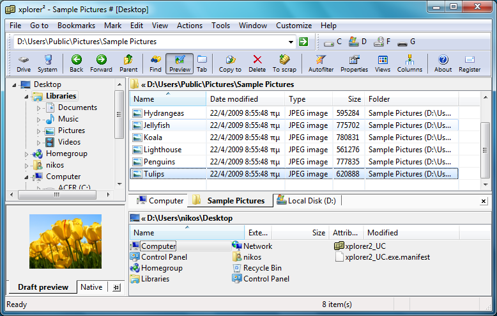Open the address bar dropdown arrow
The width and height of the screenshot is (497, 316).
pos(291,42)
